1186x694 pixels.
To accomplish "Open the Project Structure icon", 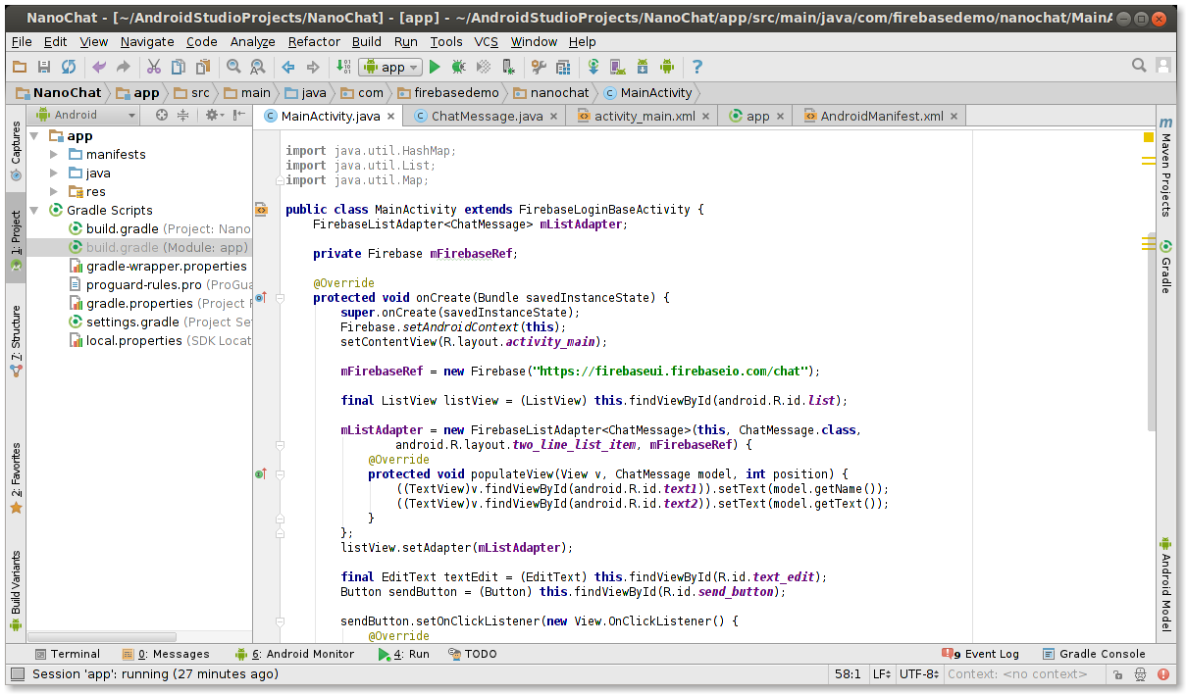I will [563, 67].
